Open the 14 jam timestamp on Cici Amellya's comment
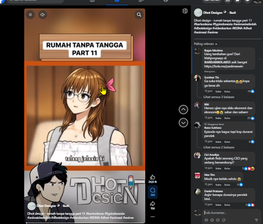The height and width of the screenshot is (224, 263). [x=208, y=168]
